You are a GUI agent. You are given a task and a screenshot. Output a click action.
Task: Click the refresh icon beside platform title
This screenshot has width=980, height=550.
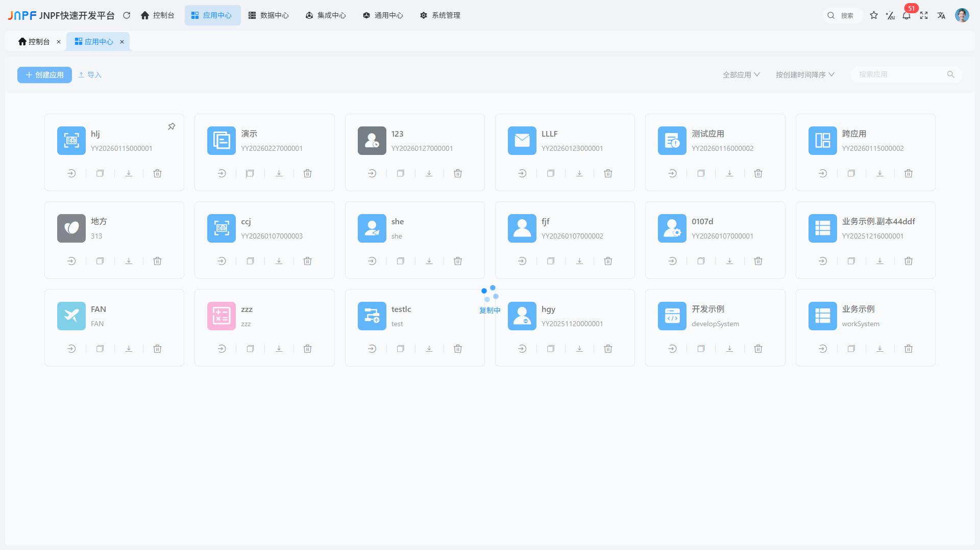coord(127,16)
